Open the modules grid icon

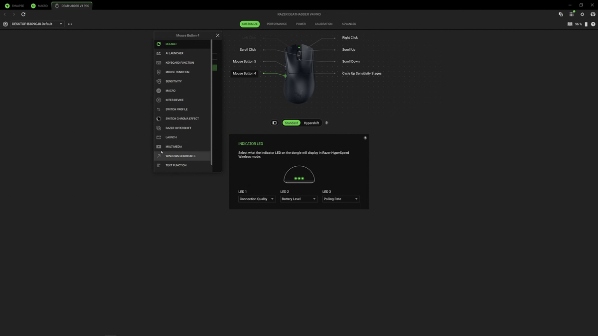572,14
